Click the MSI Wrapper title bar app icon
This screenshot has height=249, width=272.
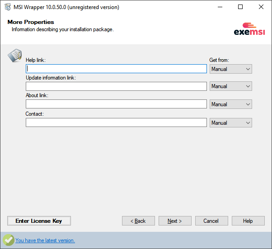[8, 7]
